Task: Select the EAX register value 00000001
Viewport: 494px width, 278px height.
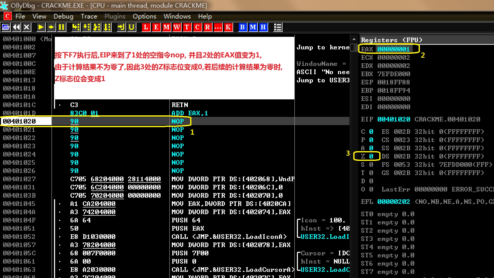Action: point(393,49)
